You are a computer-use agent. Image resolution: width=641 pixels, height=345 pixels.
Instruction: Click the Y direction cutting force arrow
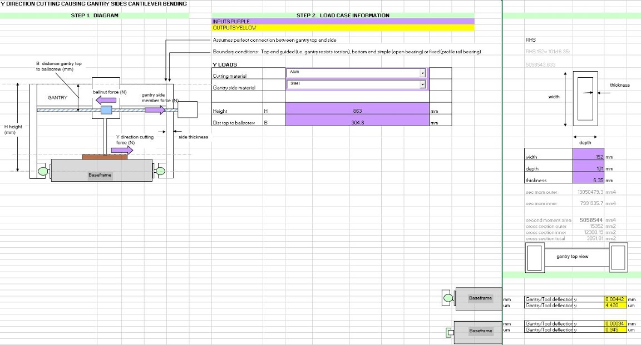point(128,151)
